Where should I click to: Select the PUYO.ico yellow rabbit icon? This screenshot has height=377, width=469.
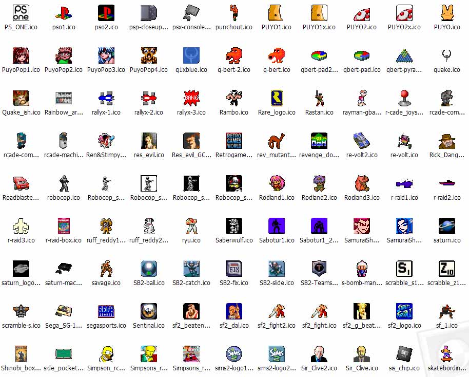tap(447, 13)
